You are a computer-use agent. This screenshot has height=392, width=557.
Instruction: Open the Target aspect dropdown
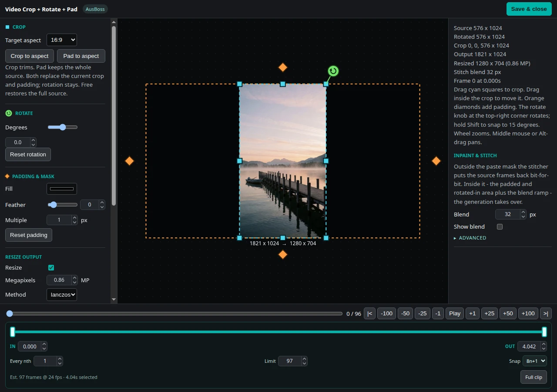point(62,40)
